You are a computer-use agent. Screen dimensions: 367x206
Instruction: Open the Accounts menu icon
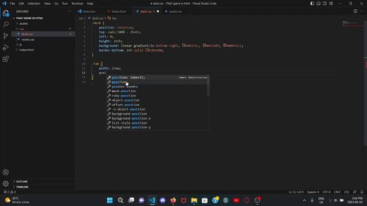point(6,172)
